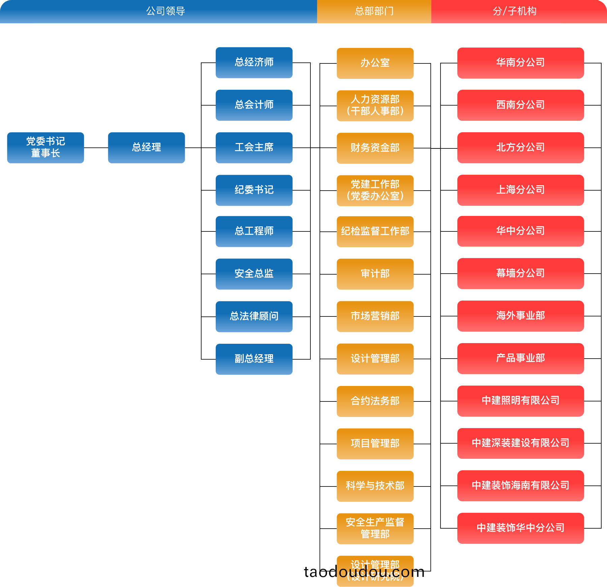
Task: Select the 总经理 node
Action: [146, 148]
